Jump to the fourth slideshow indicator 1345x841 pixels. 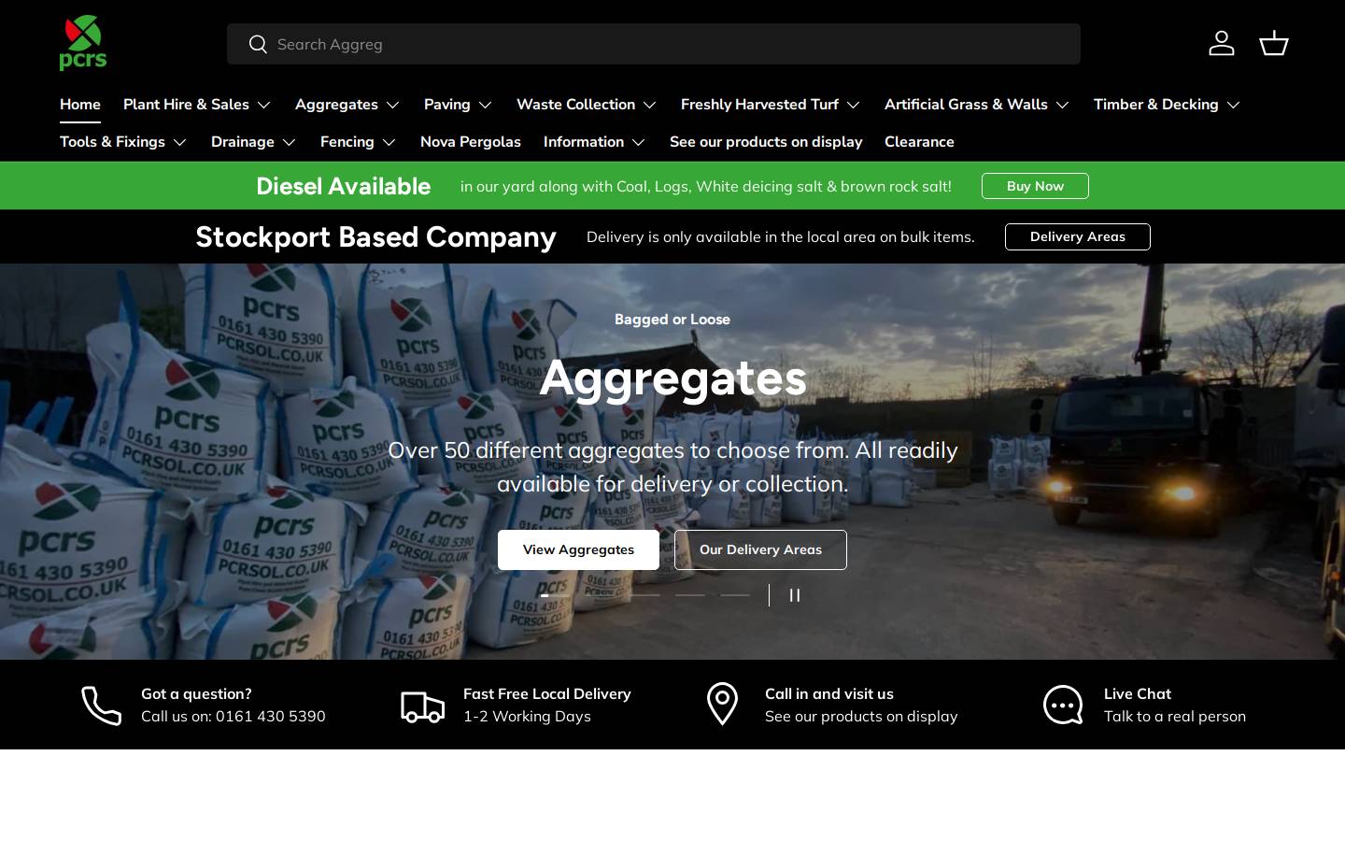pyautogui.click(x=690, y=595)
